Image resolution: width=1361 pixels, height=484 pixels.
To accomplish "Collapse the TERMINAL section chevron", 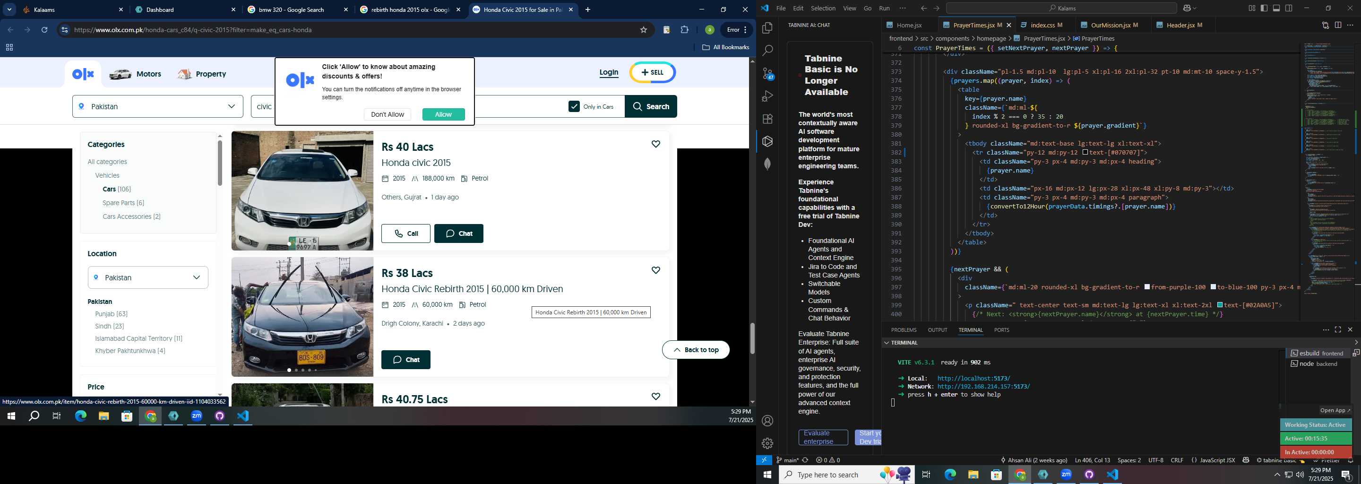I will click(886, 342).
